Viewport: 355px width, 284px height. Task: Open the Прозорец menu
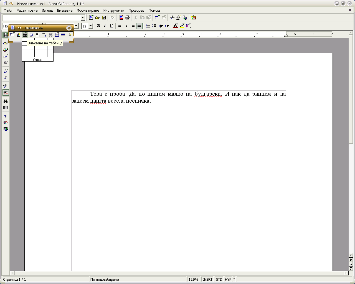[136, 11]
